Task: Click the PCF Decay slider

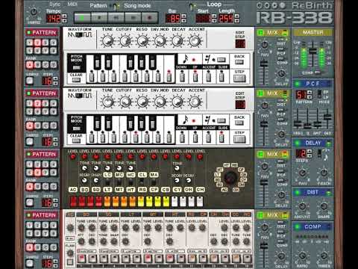Action: [x=327, y=117]
